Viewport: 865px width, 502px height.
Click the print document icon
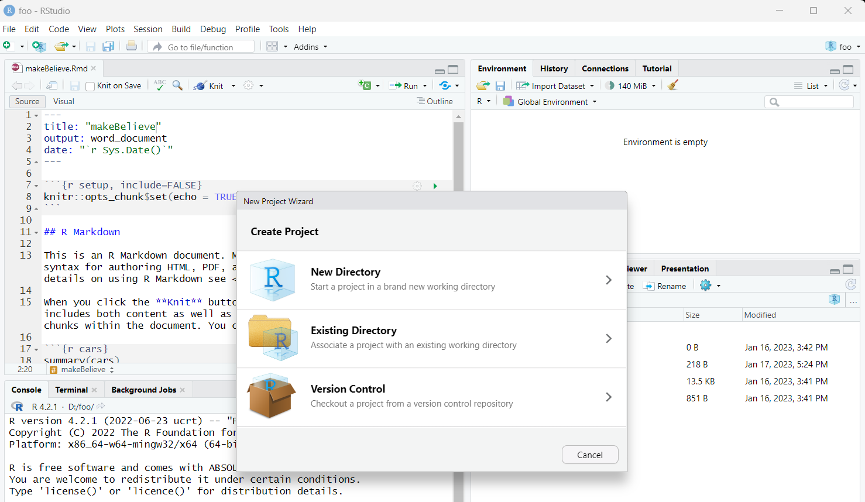click(132, 47)
